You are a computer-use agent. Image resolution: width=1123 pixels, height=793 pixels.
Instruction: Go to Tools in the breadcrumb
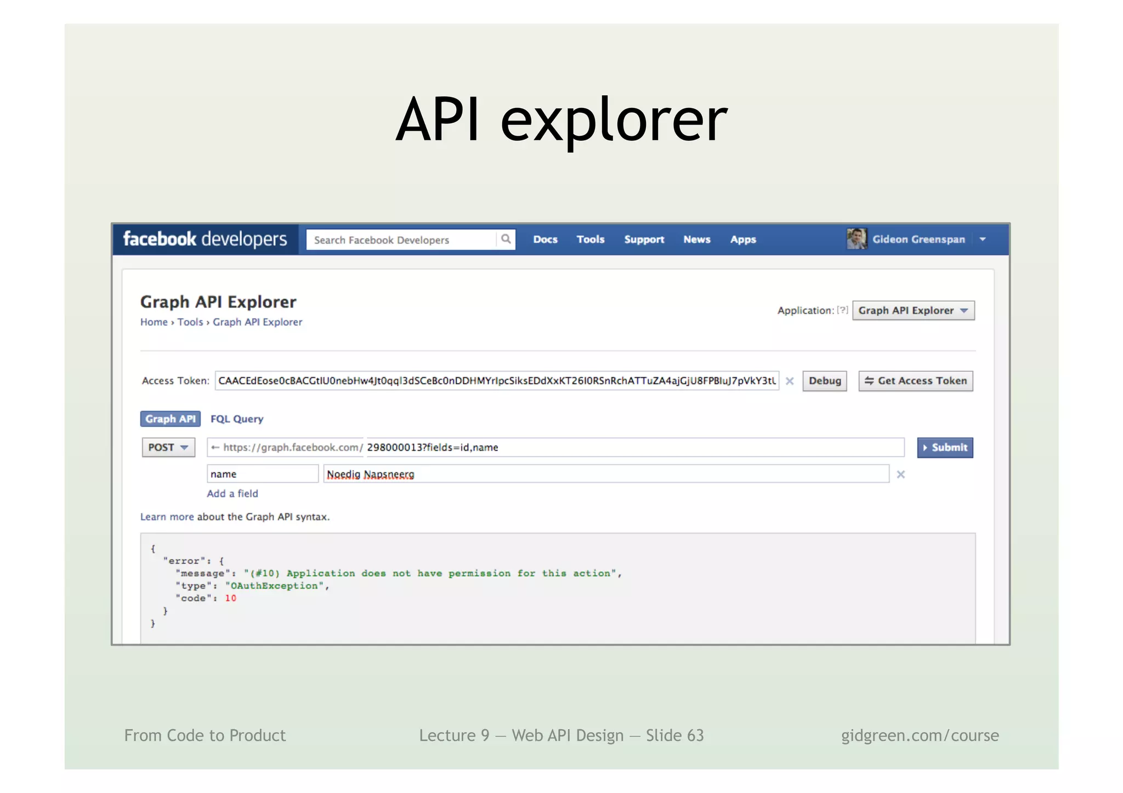click(190, 322)
